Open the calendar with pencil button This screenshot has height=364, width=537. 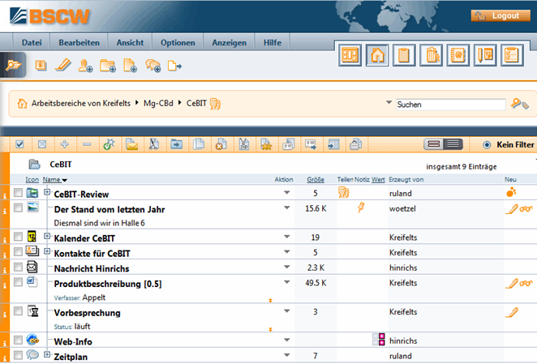pos(485,55)
